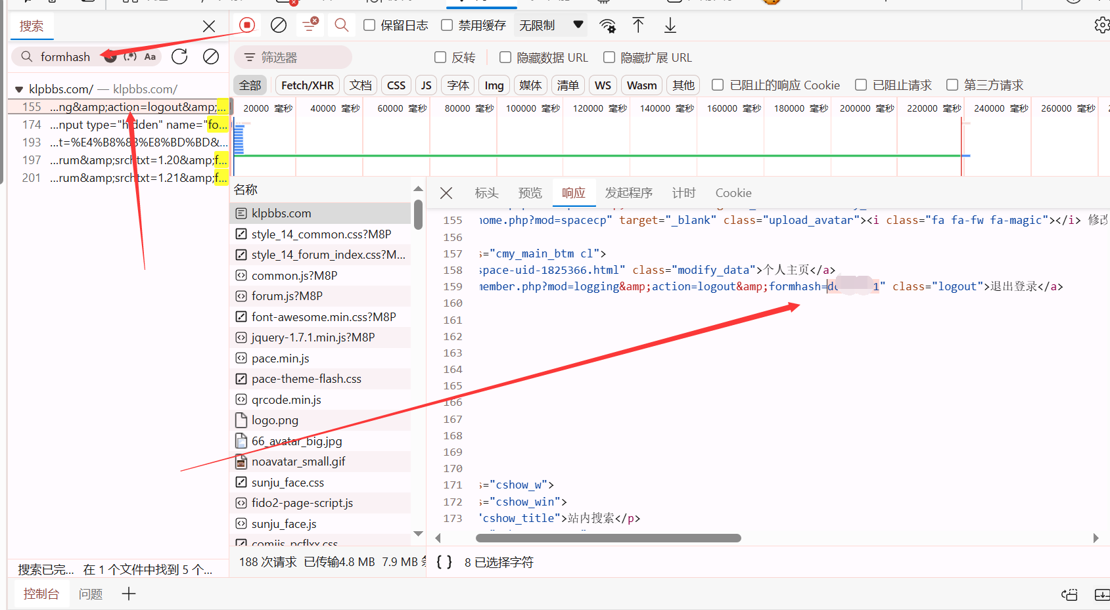Click the icon beside 66_avatar_big.jpg

pyautogui.click(x=241, y=441)
